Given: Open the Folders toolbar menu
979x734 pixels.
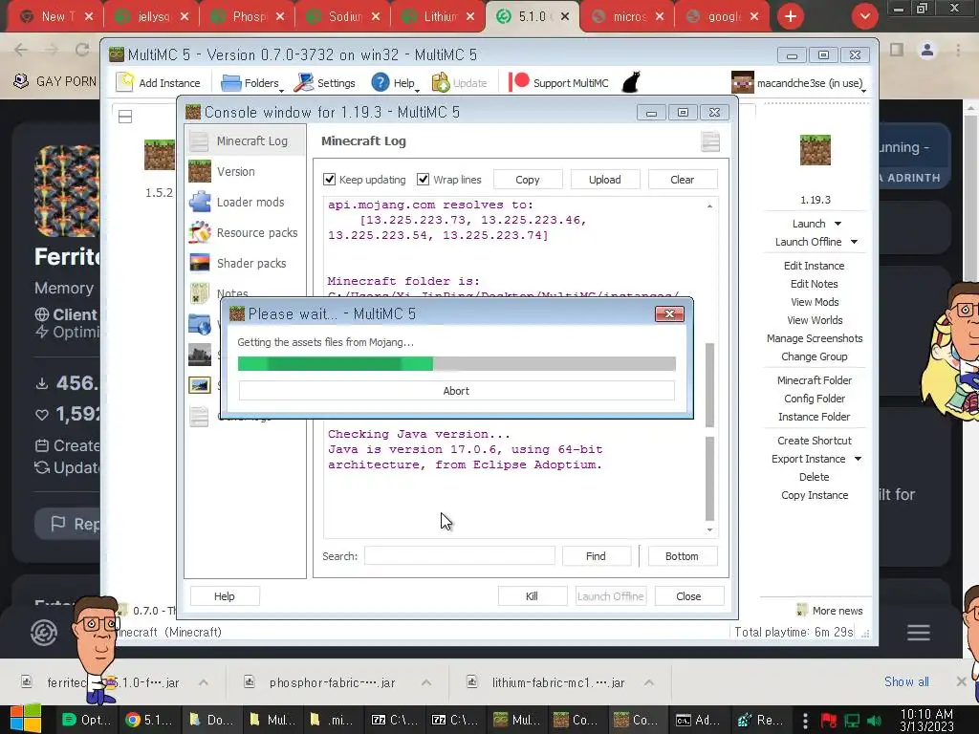Looking at the screenshot, I should coord(252,82).
